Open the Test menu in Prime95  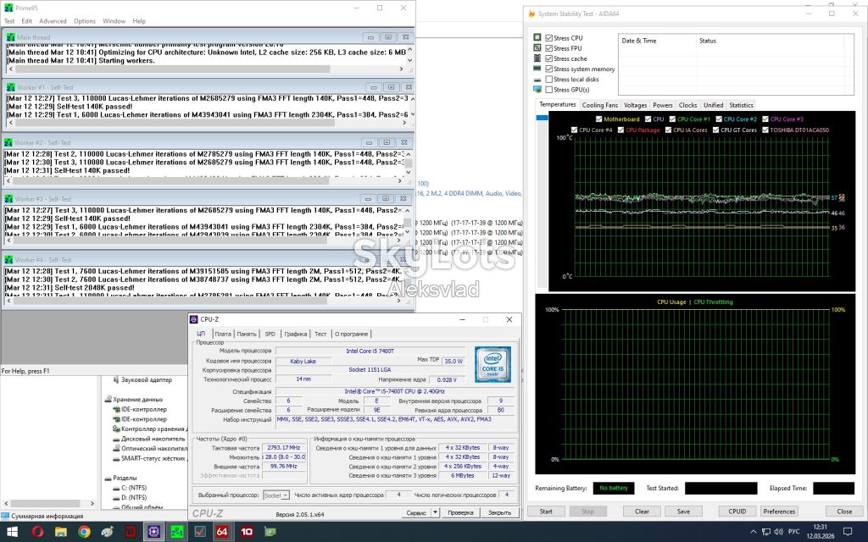pos(9,21)
